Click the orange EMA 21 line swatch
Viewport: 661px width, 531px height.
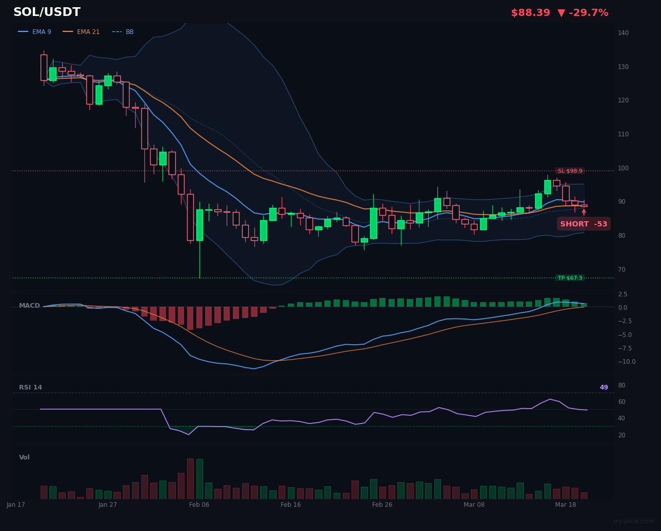click(67, 31)
